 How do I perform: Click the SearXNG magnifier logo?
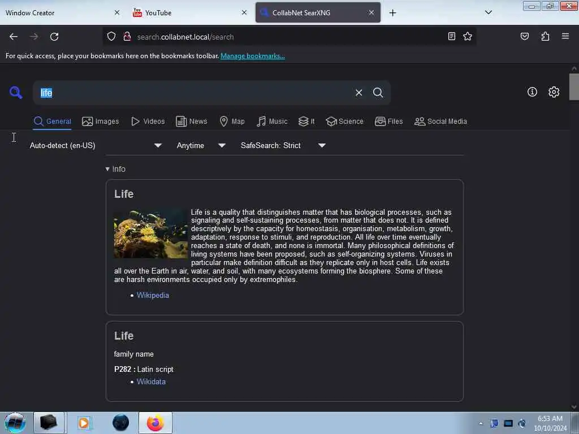[x=16, y=92]
